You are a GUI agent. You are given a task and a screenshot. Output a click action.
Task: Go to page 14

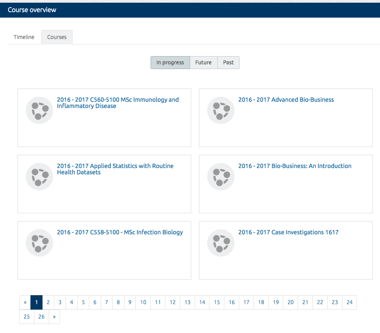tap(202, 302)
